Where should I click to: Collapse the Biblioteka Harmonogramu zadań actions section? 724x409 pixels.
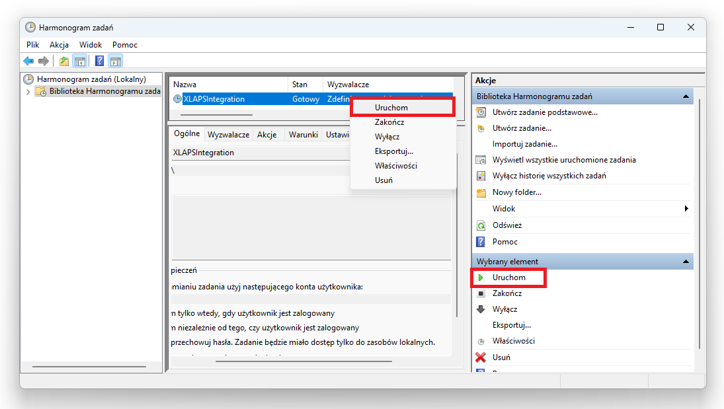pyautogui.click(x=686, y=96)
